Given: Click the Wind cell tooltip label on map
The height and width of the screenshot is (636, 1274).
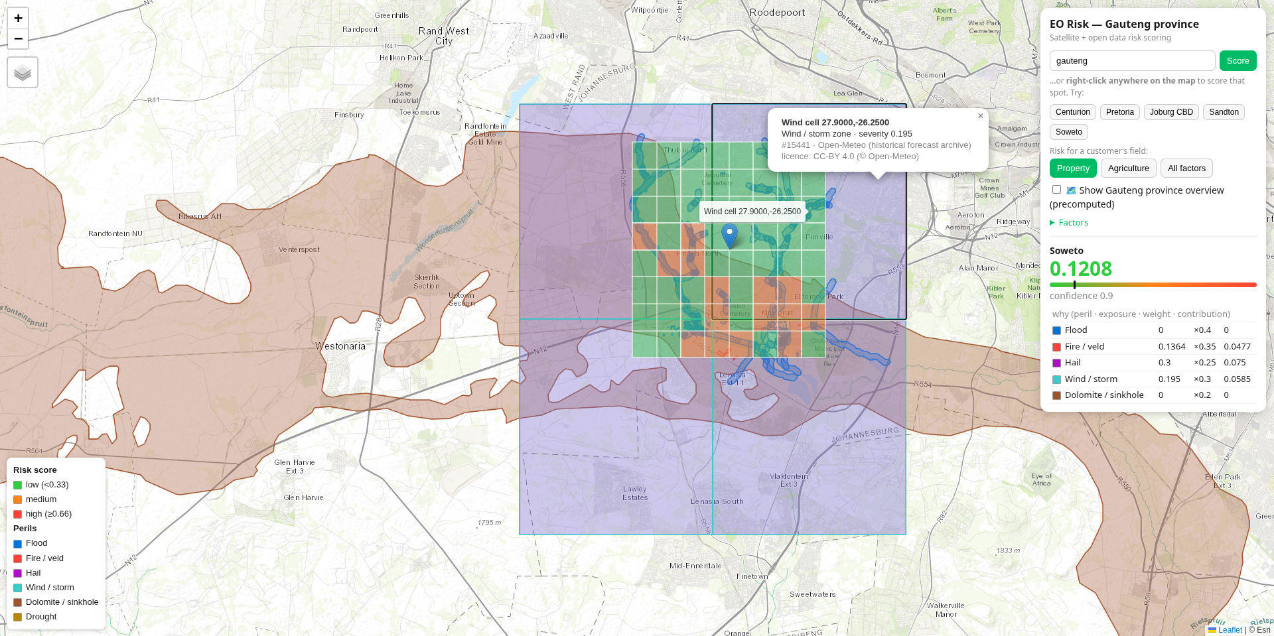Looking at the screenshot, I should point(752,212).
